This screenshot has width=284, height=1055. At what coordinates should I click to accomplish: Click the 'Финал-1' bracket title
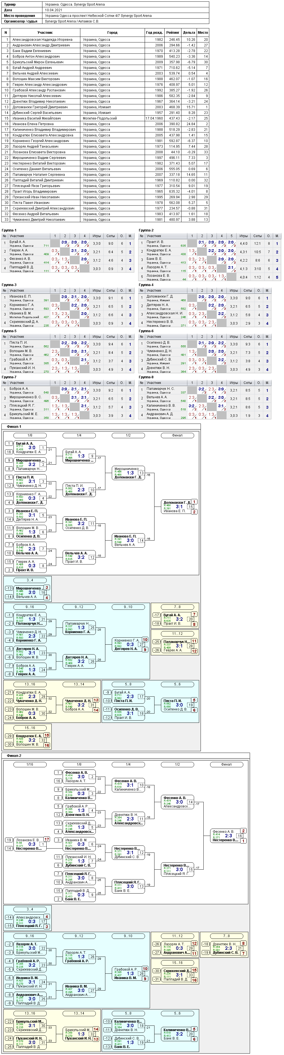click(x=14, y=427)
